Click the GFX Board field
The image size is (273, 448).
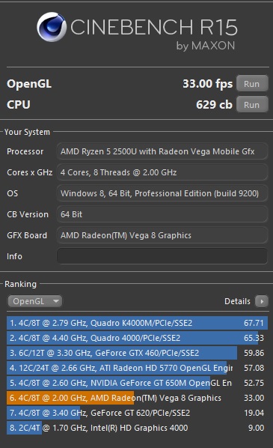pyautogui.click(x=162, y=235)
